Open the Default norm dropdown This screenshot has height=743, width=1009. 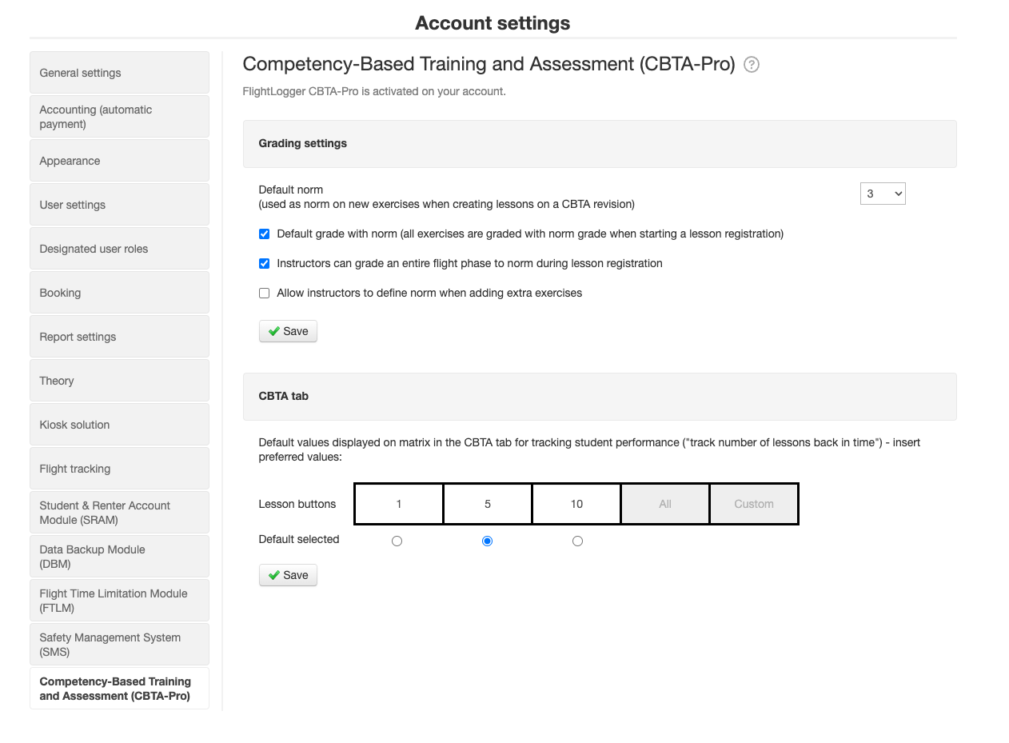click(x=883, y=193)
